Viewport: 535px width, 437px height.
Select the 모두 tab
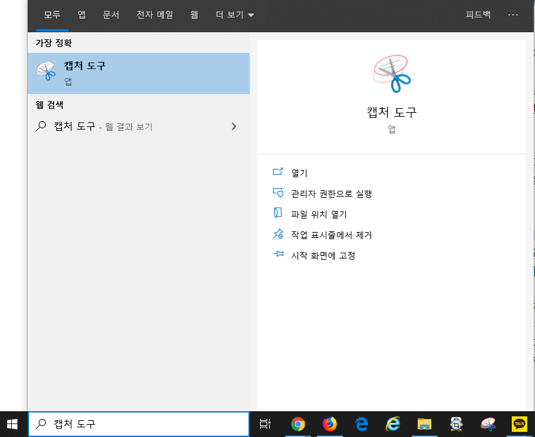[x=52, y=15]
